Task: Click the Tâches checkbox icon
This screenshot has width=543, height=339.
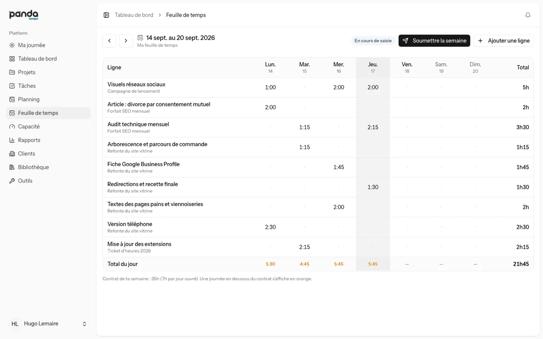Action: click(x=12, y=86)
